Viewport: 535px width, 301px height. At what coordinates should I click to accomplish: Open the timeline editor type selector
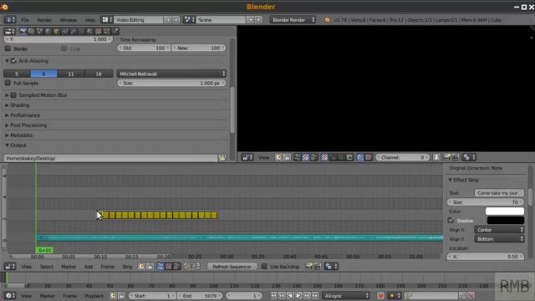point(9,295)
